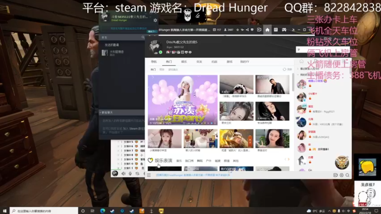Open the YY home icon in title bar

(x=267, y=30)
